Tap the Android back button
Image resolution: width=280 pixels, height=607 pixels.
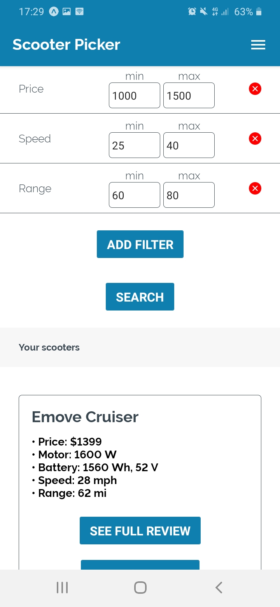(219, 588)
